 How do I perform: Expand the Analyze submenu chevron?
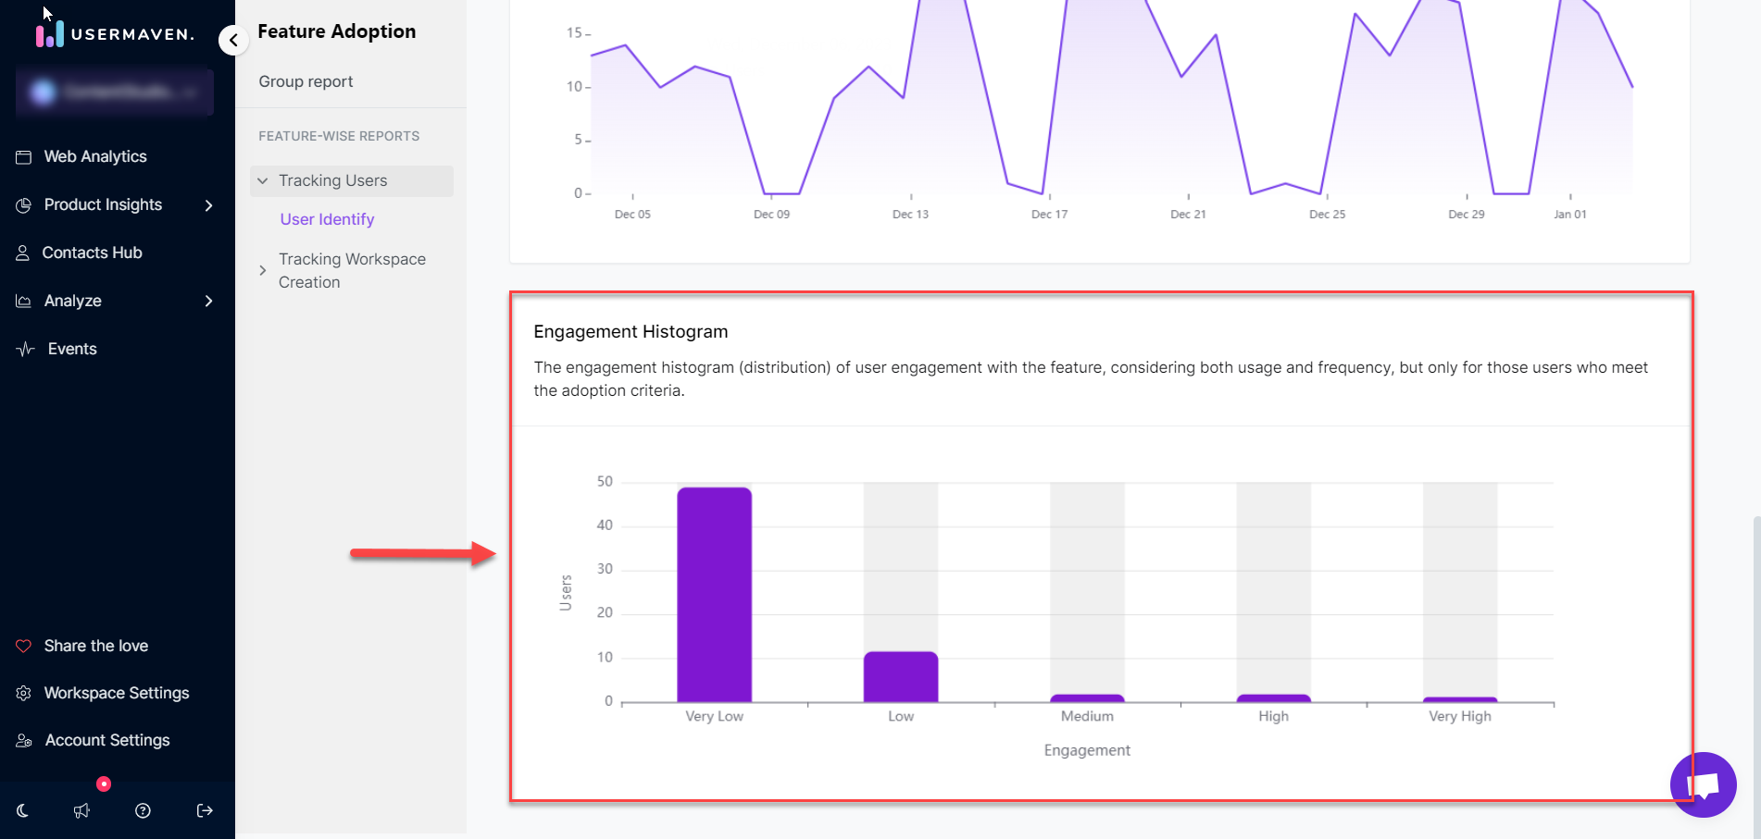click(208, 301)
